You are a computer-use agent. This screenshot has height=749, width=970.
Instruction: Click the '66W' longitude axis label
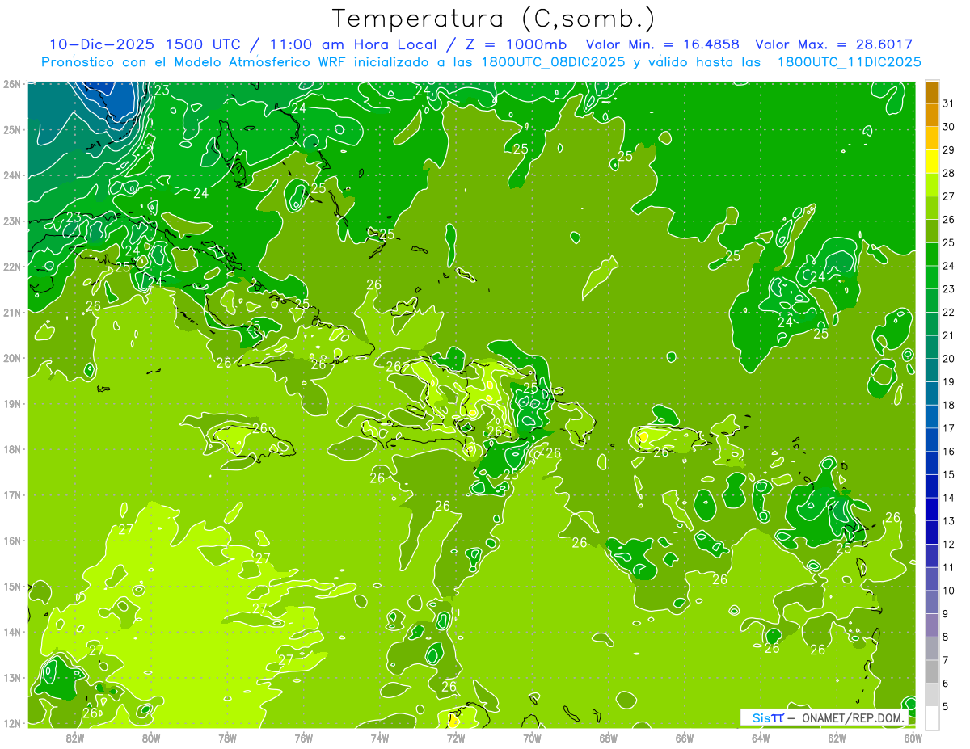(x=685, y=738)
